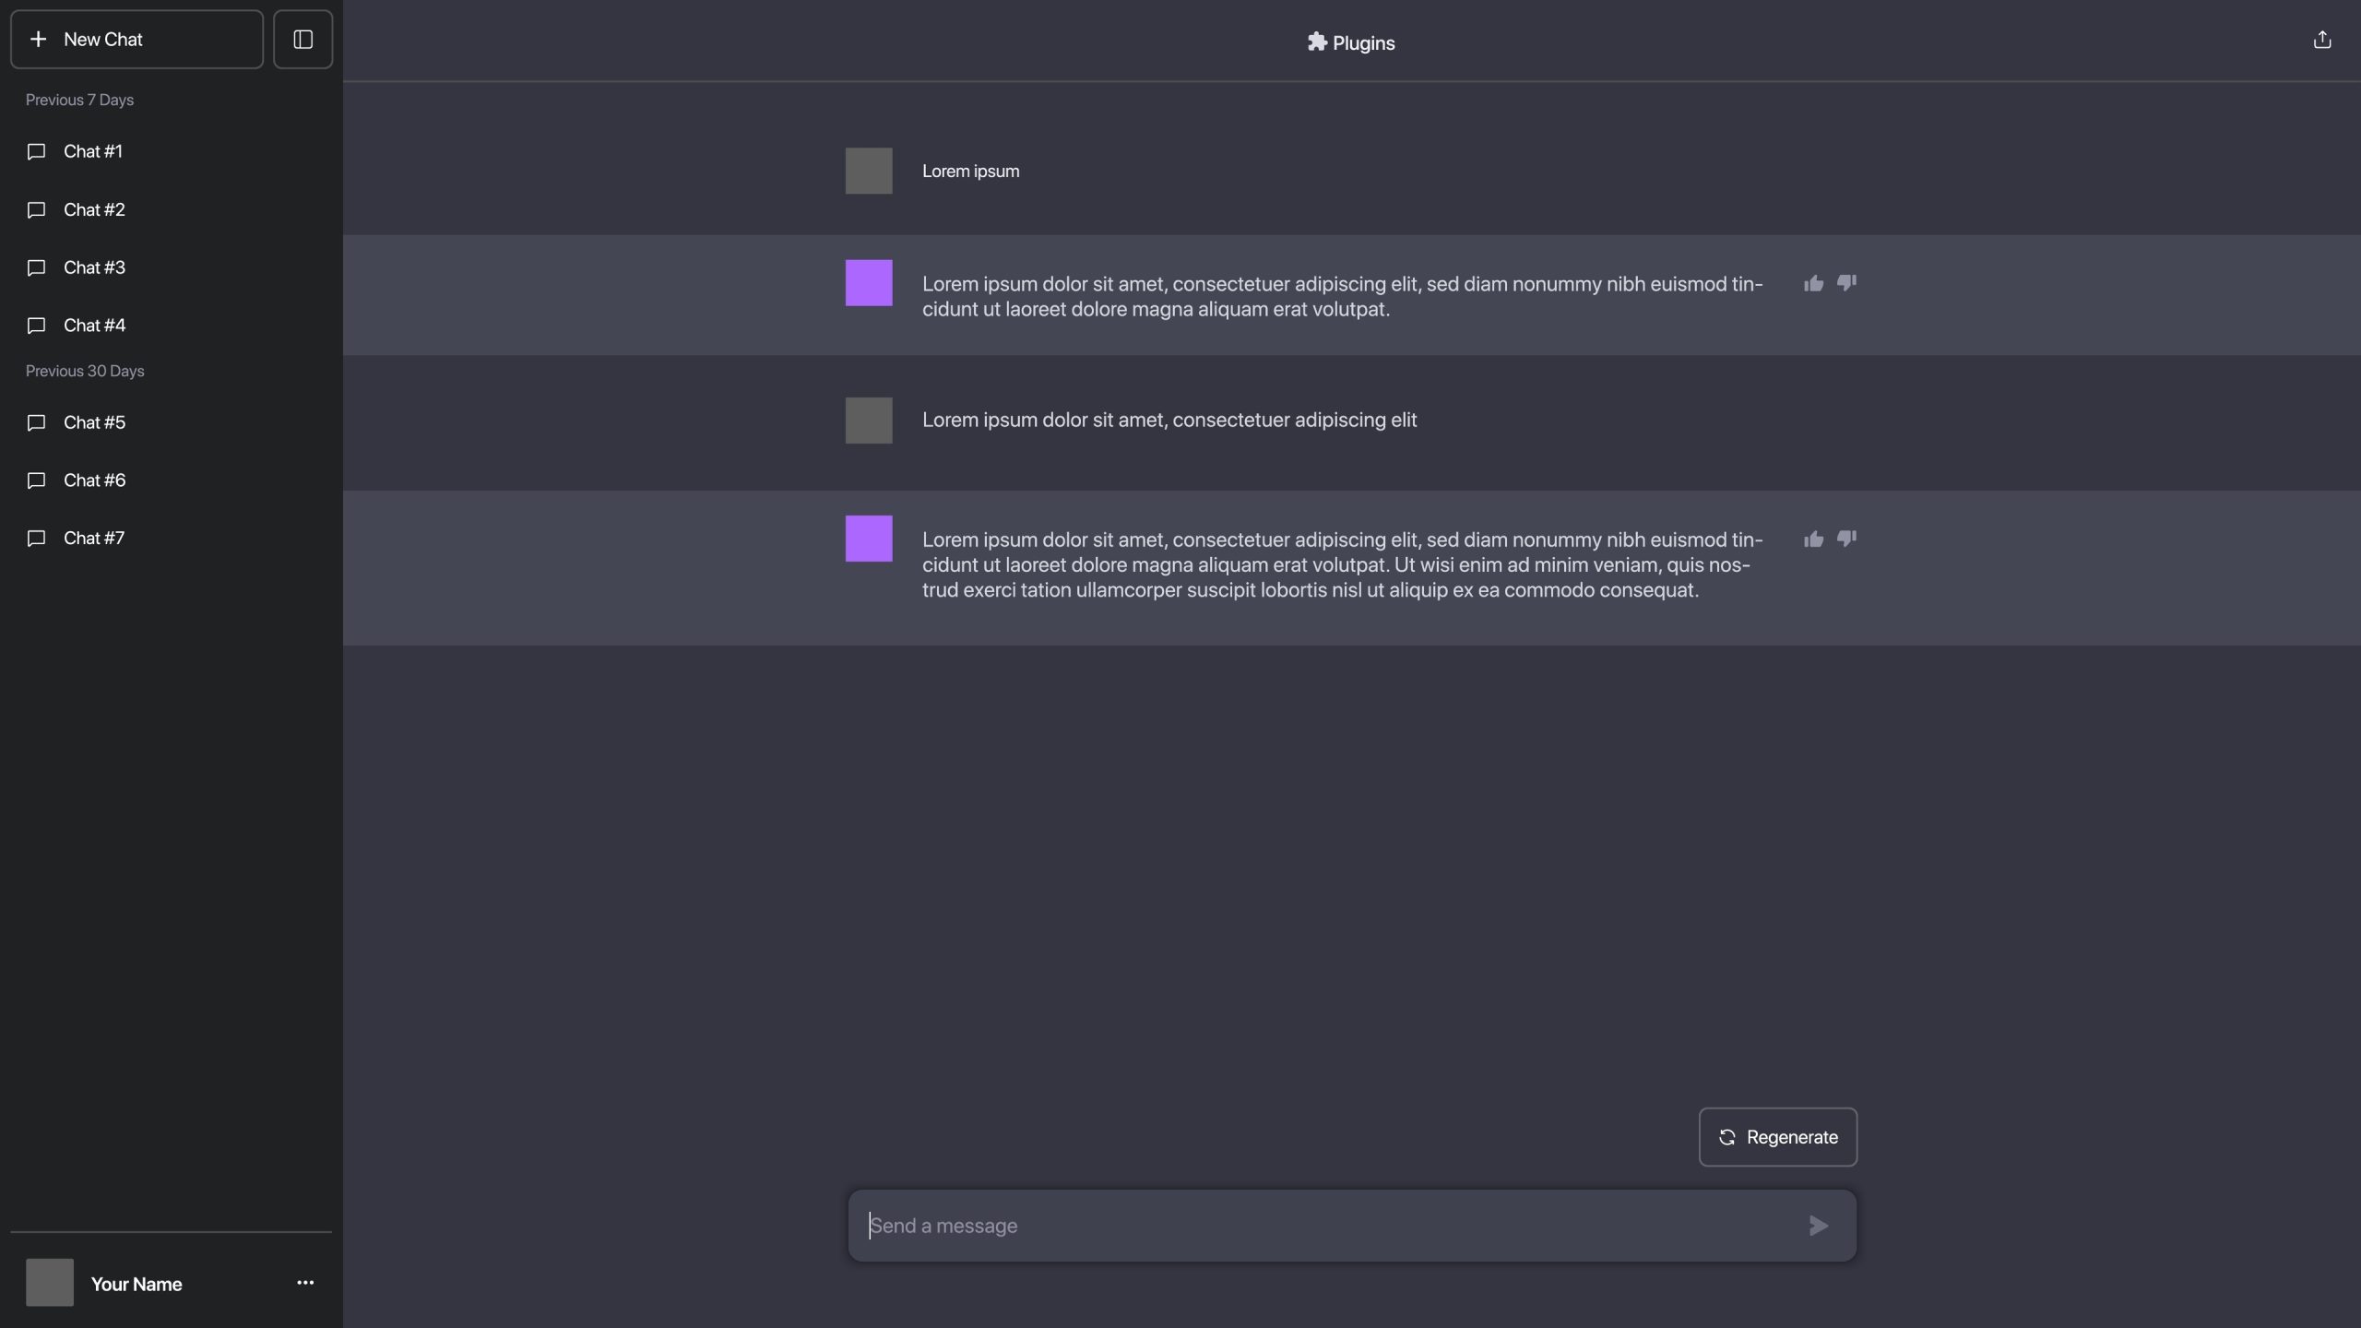Screen dimensions: 2361x1328
Task: Click the gray profile avatar at sidebar bottom
Action: pyautogui.click(x=50, y=1283)
